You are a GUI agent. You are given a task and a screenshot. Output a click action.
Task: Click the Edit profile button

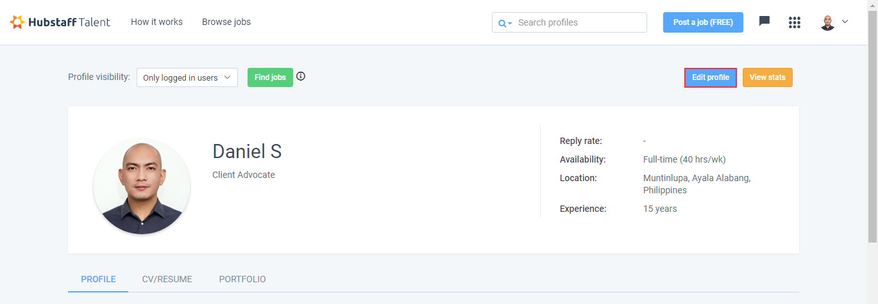point(711,77)
